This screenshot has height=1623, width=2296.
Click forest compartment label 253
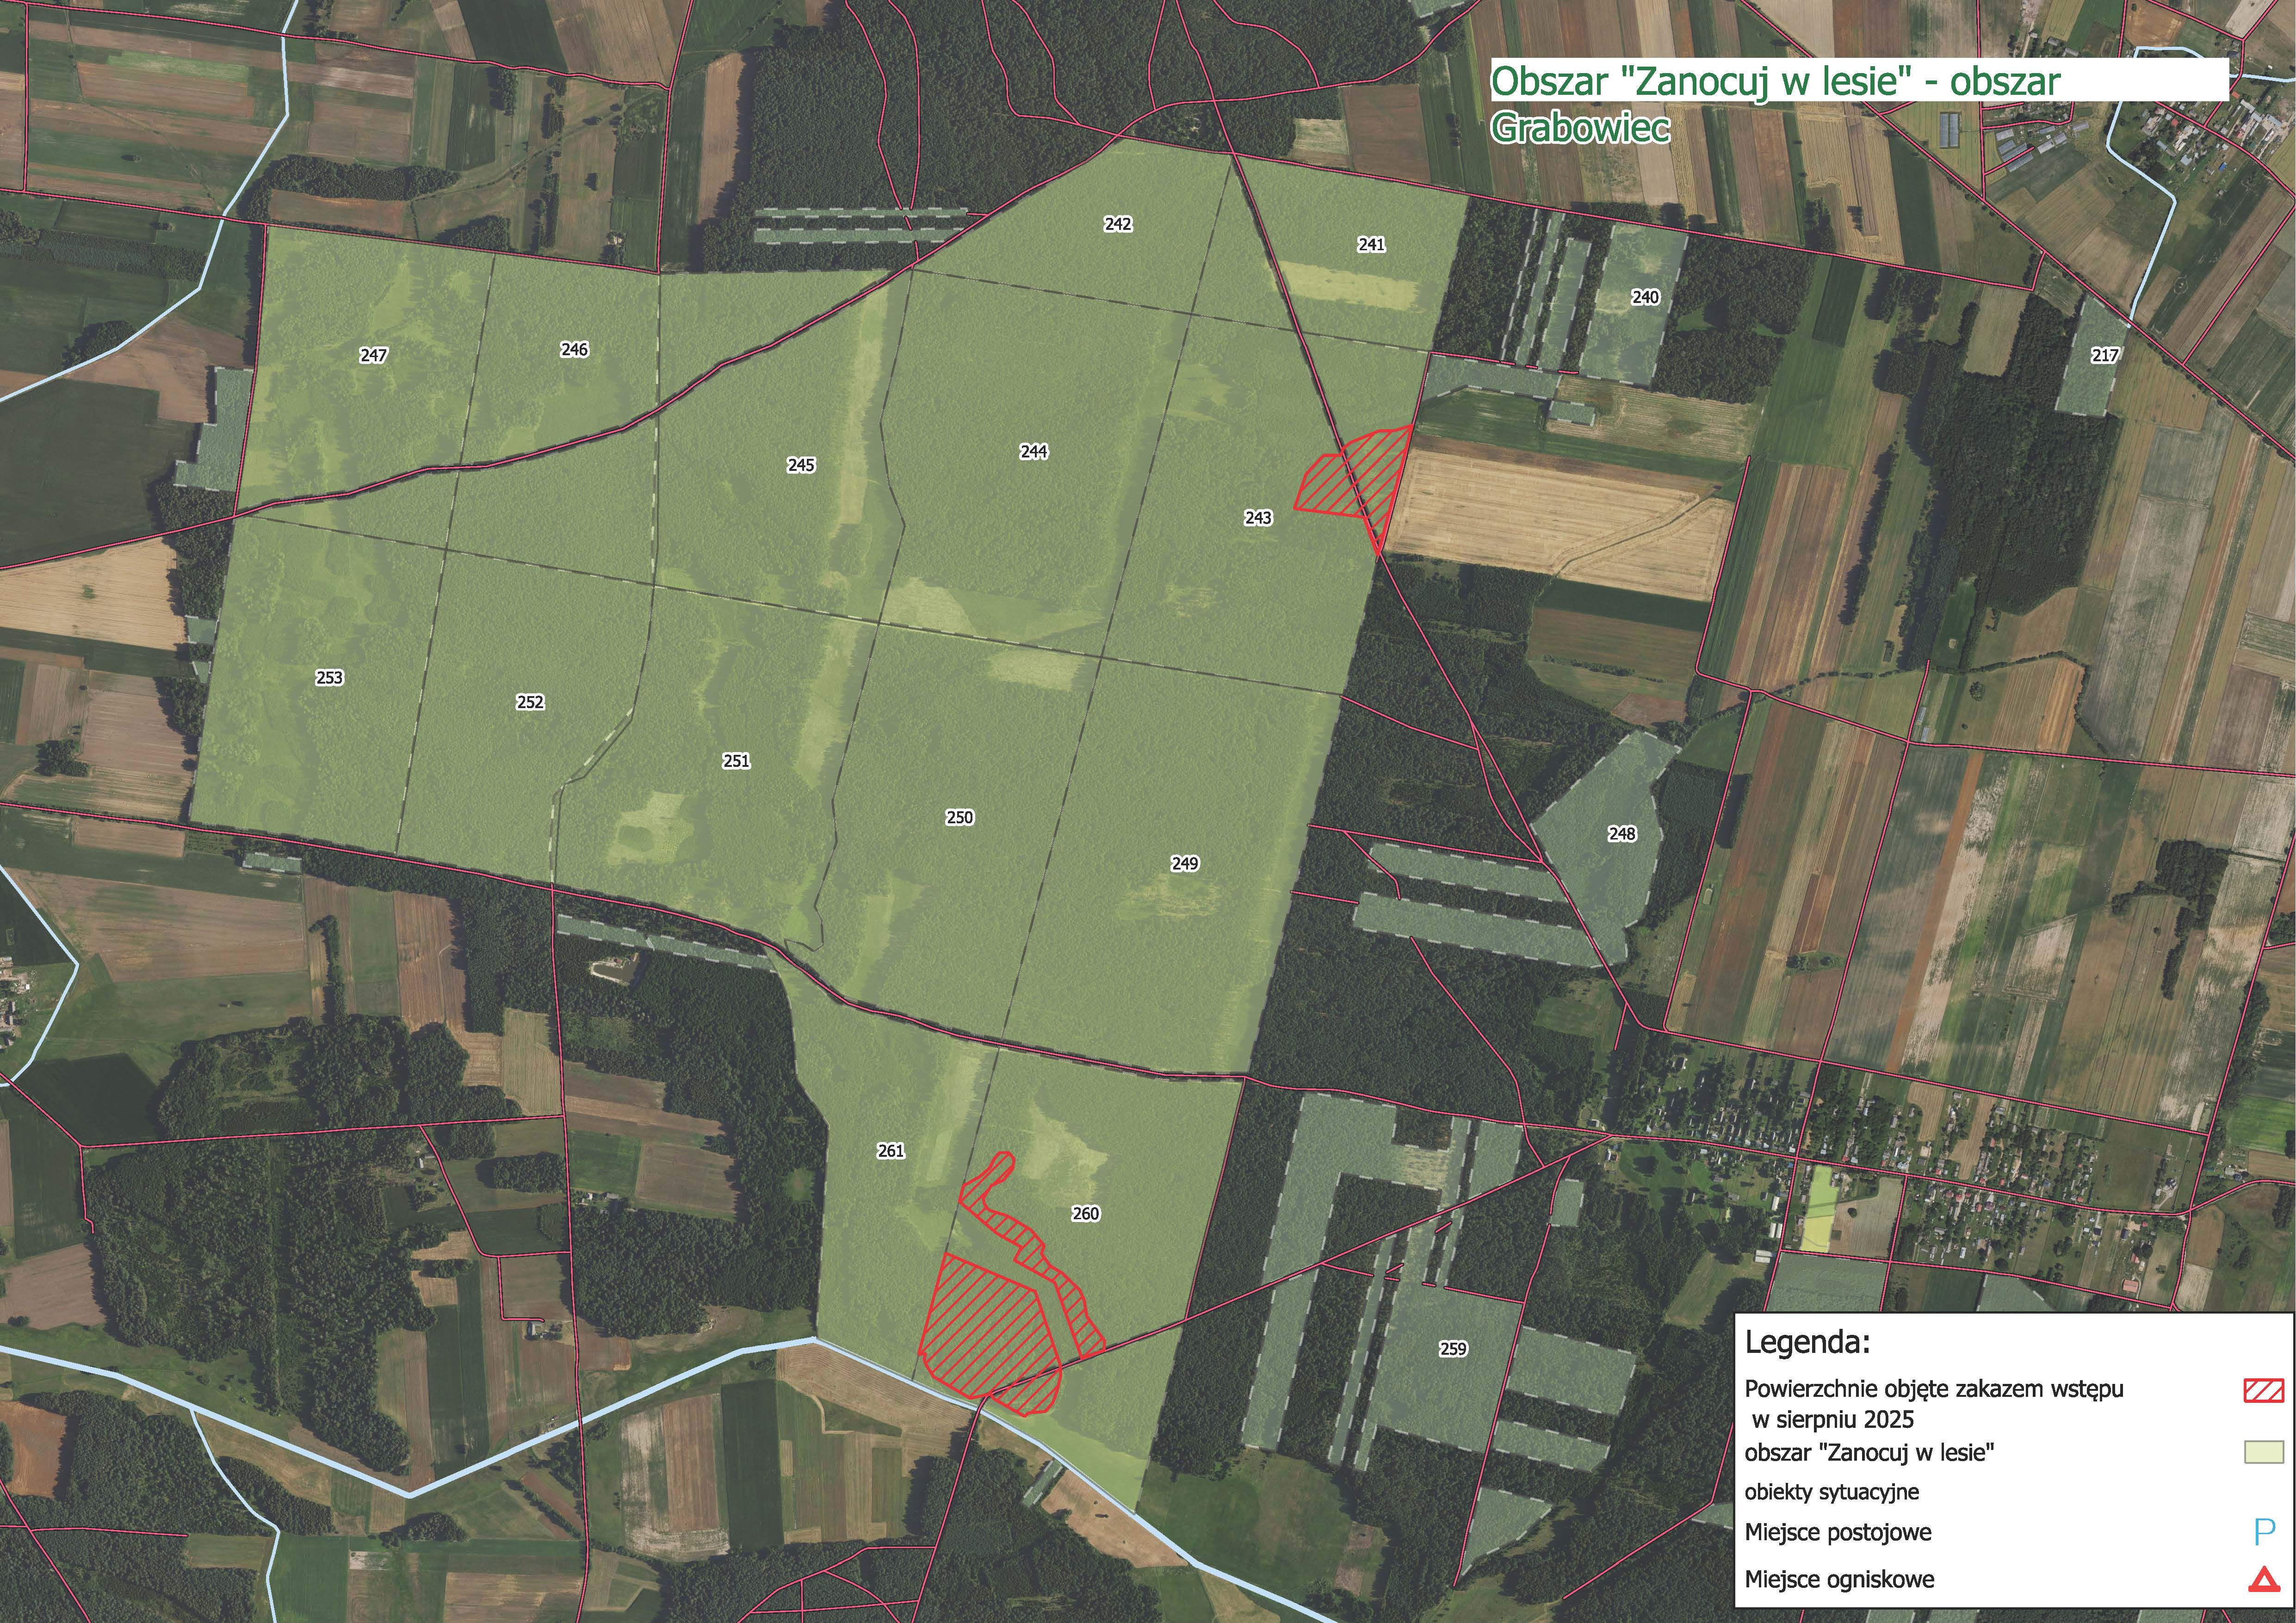tap(330, 678)
